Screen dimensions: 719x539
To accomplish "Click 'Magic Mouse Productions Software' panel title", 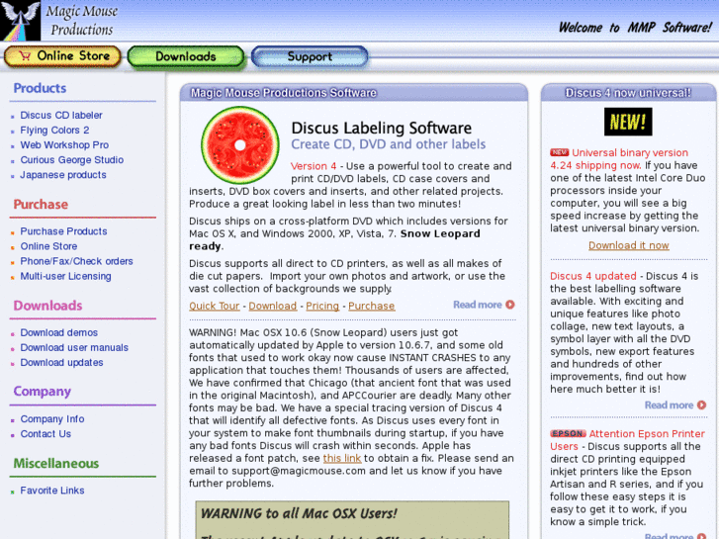I will (x=284, y=93).
